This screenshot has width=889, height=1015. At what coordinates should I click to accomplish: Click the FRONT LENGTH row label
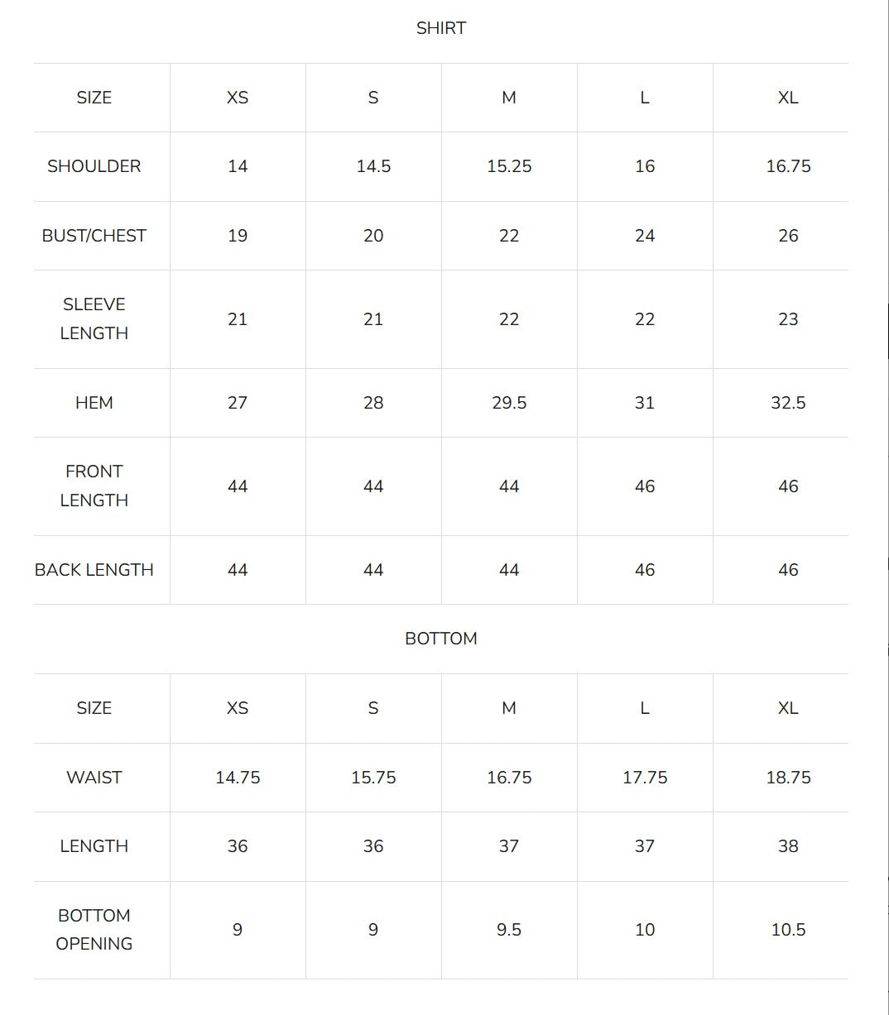click(94, 486)
